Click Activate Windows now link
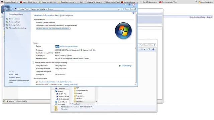Viewport: 214px width, 120px height. (64, 82)
